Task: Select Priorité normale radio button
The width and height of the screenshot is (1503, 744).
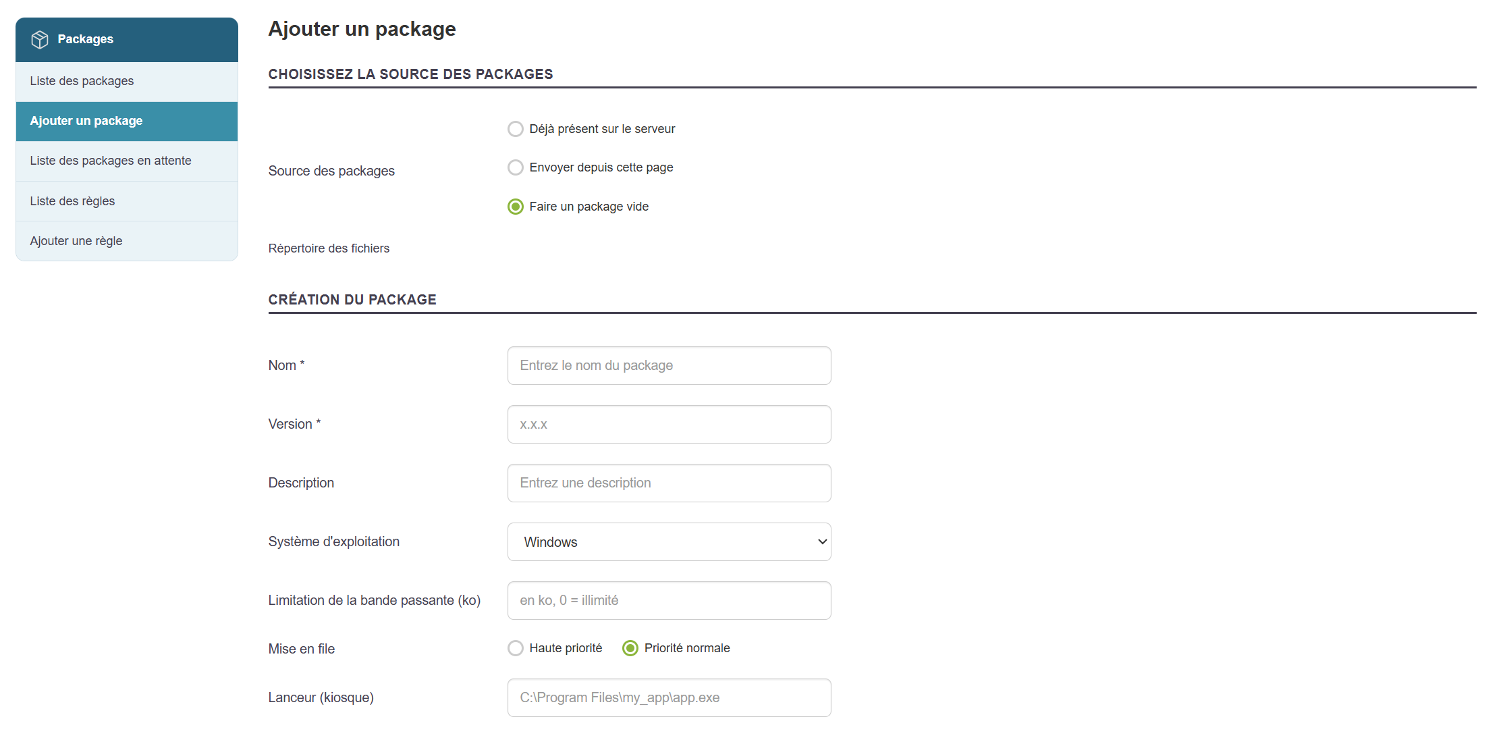Action: 630,648
